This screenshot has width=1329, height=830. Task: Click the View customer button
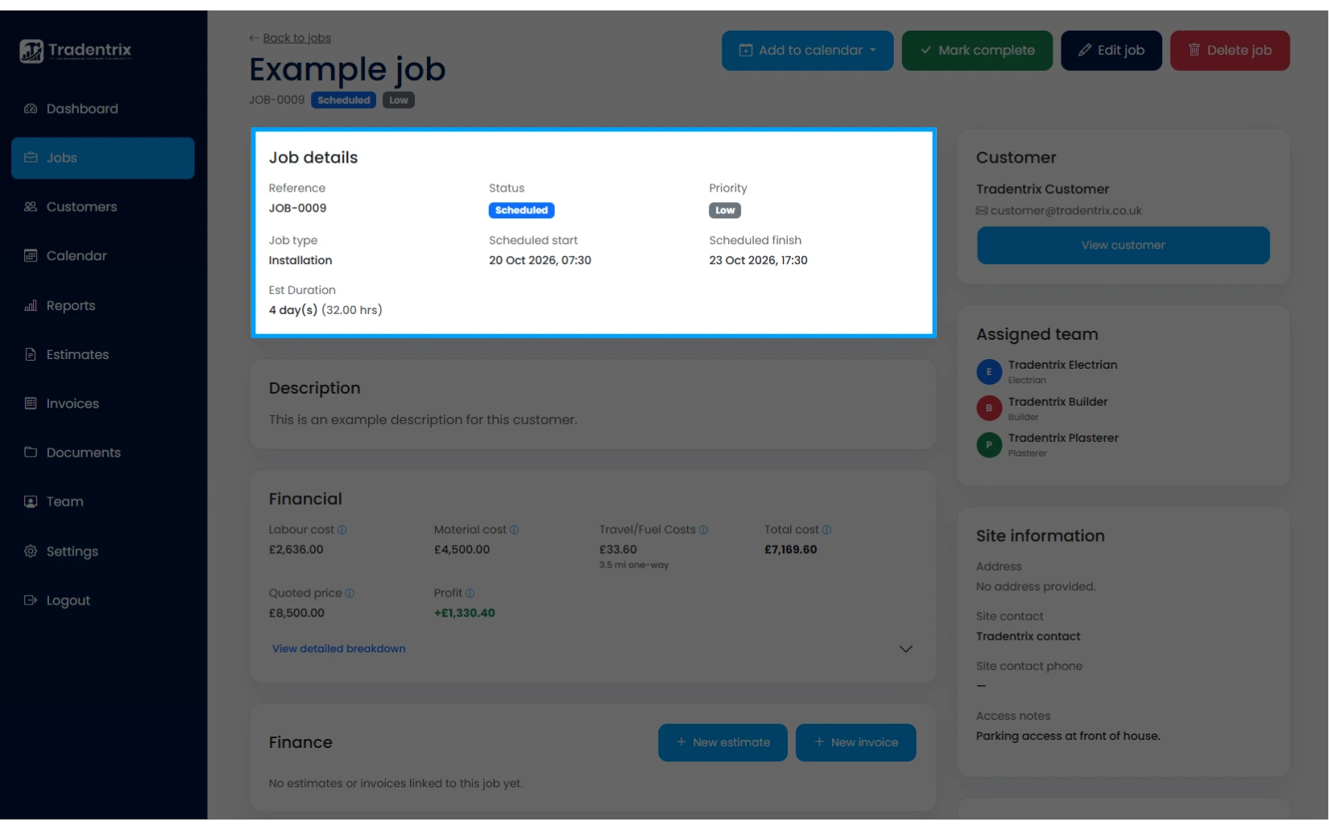[1123, 246]
